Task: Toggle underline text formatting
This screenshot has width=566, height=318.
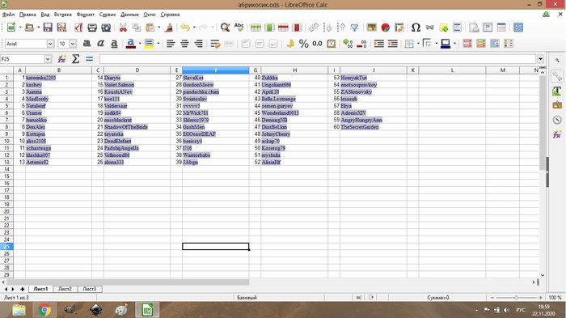Action: tap(114, 44)
